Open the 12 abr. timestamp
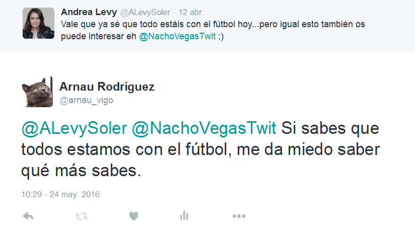Screen dimensions: 415x236 [191, 13]
